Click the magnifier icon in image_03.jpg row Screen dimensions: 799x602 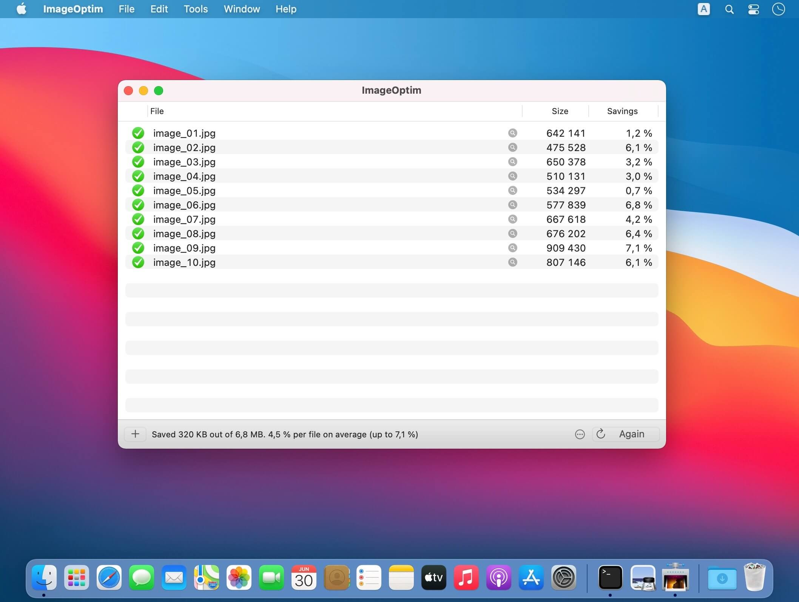click(x=512, y=162)
